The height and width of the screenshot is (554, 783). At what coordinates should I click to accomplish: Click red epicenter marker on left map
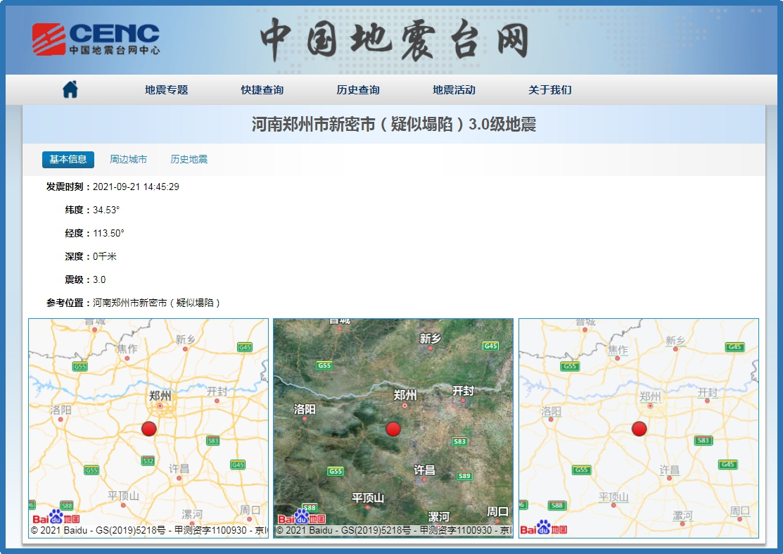pyautogui.click(x=148, y=428)
